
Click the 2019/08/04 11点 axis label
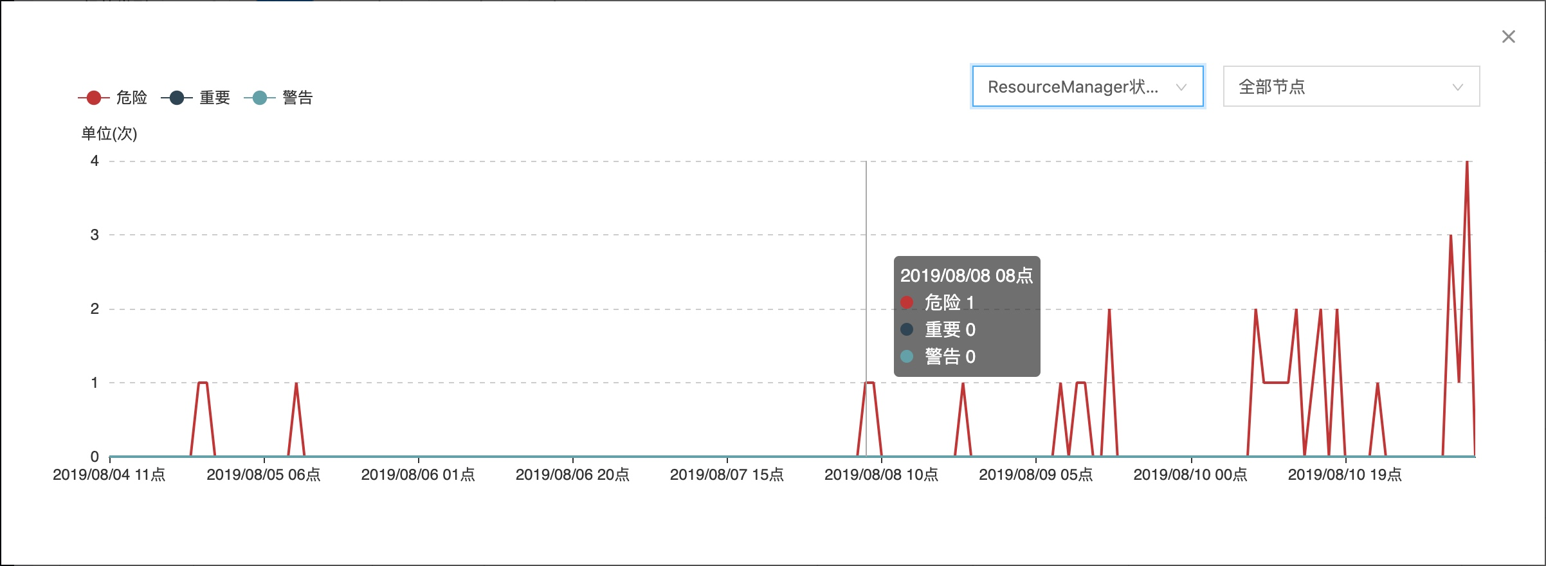pos(109,475)
